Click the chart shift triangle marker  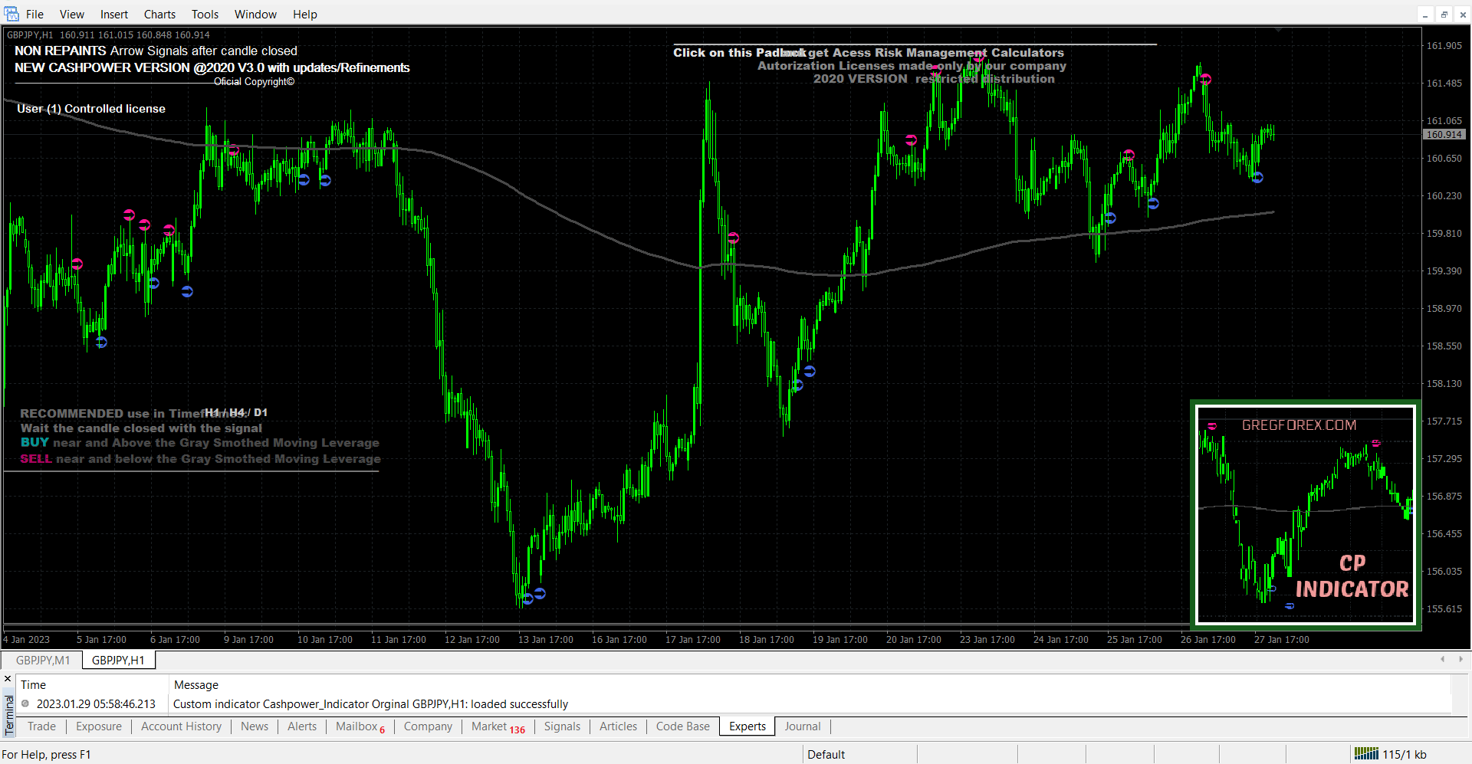(x=1278, y=30)
